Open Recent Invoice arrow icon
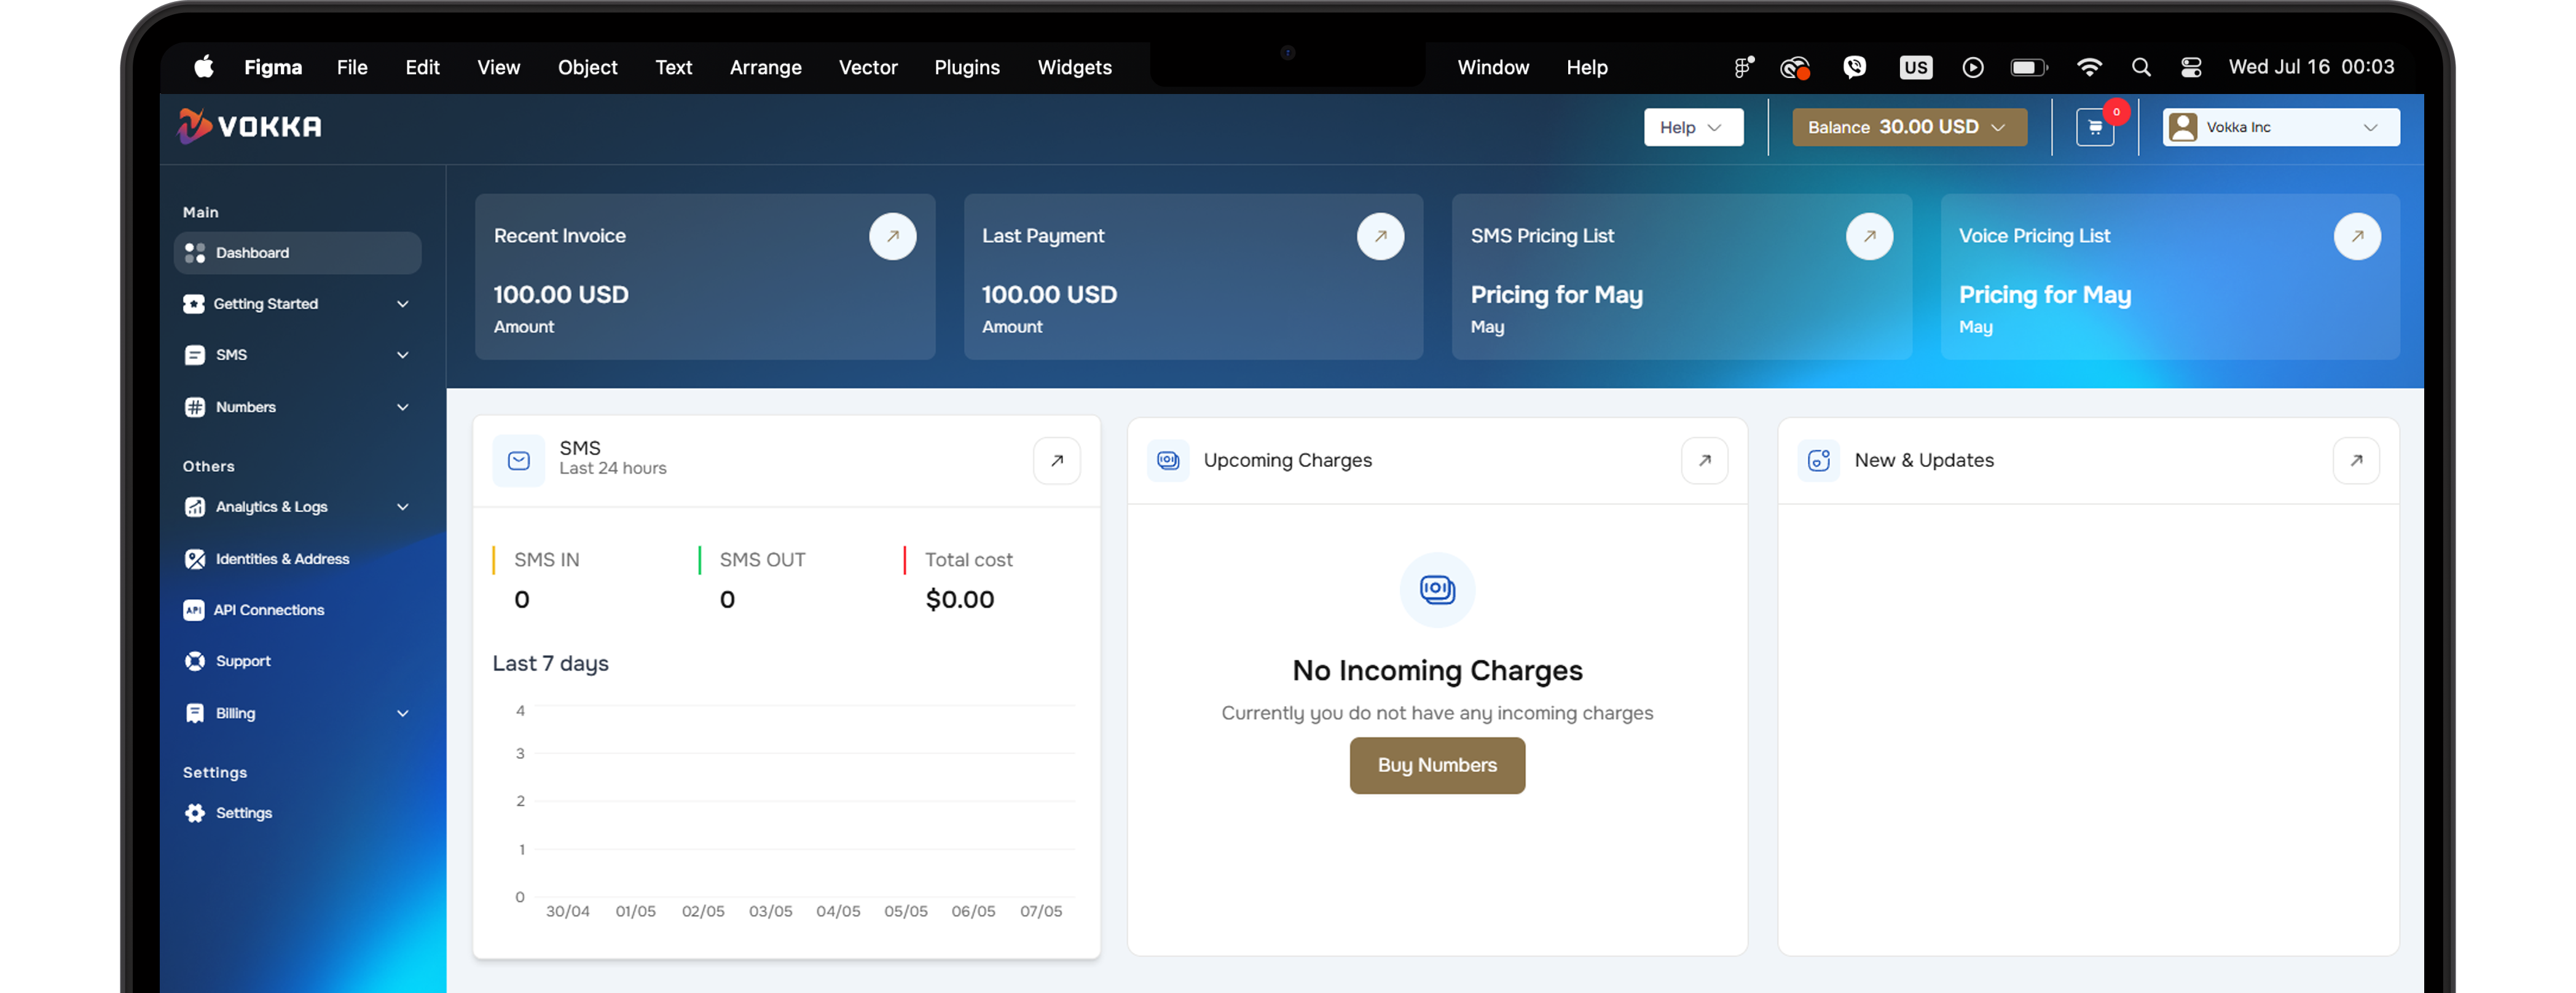Screen dimensions: 2576x993 892,237
